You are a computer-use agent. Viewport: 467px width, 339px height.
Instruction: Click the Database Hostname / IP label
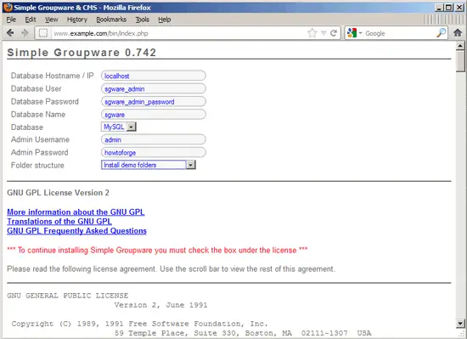coord(52,76)
